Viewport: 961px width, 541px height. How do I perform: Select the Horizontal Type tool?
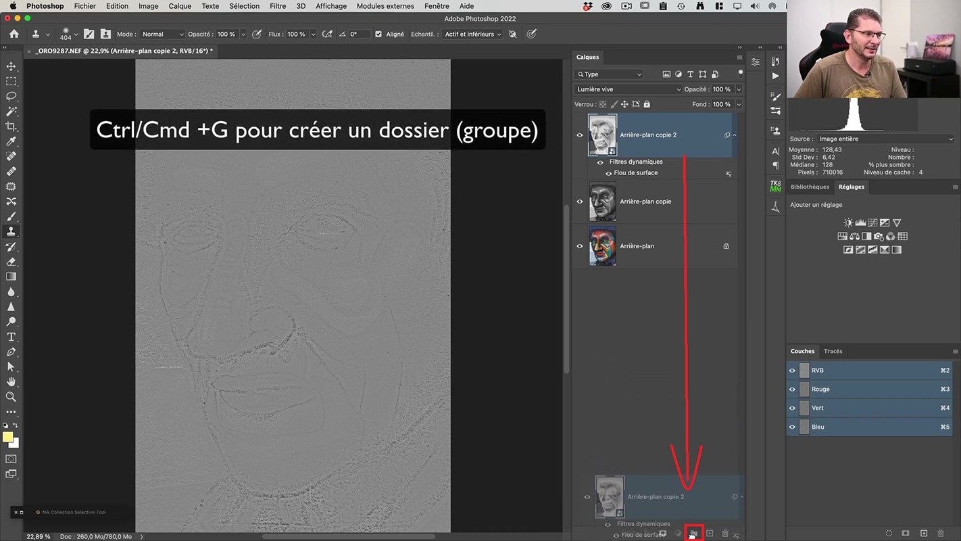[11, 337]
